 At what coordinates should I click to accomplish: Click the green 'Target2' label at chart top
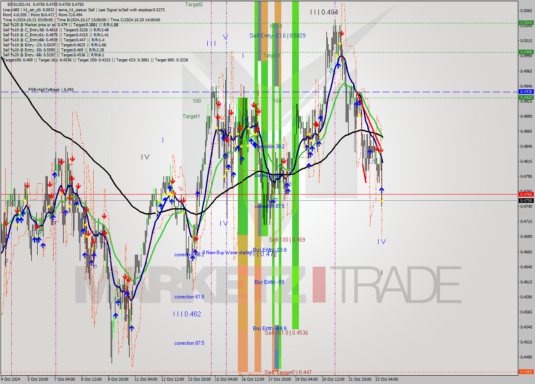tap(194, 4)
